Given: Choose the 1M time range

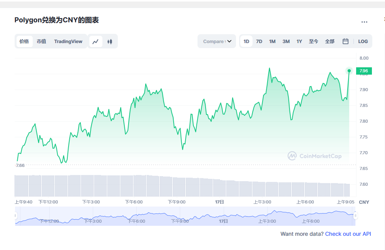Looking at the screenshot, I should (x=272, y=42).
